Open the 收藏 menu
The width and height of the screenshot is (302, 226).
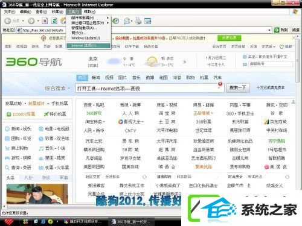pyautogui.click(x=57, y=11)
